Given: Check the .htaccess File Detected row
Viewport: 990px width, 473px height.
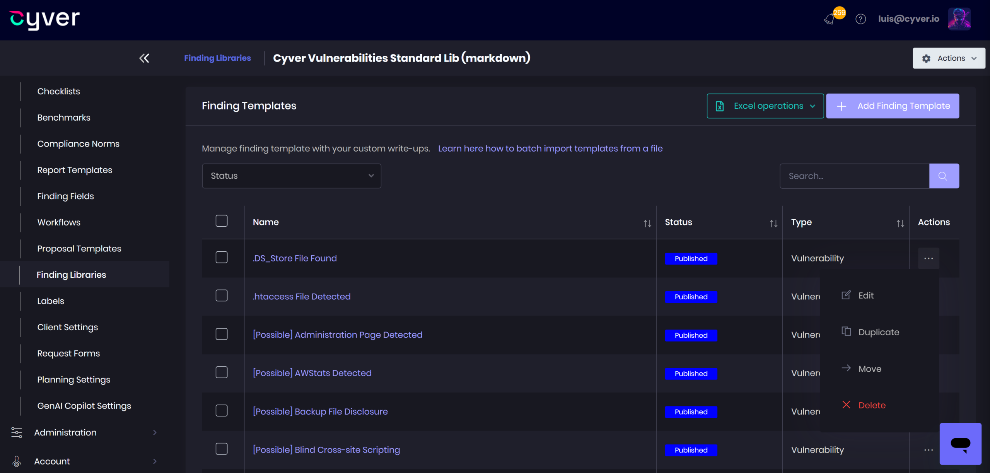Looking at the screenshot, I should click(x=222, y=295).
